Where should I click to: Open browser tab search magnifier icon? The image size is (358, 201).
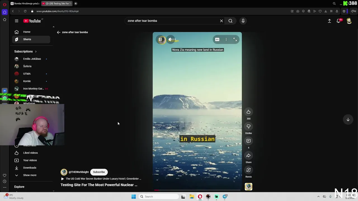point(334,4)
